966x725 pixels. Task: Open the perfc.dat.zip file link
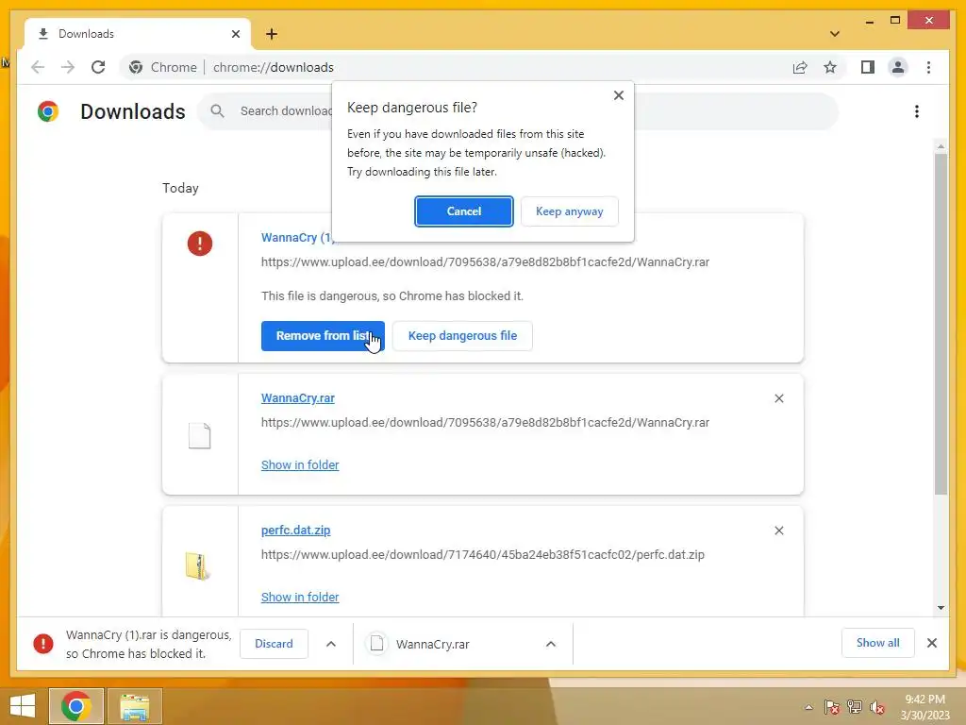pyautogui.click(x=295, y=531)
